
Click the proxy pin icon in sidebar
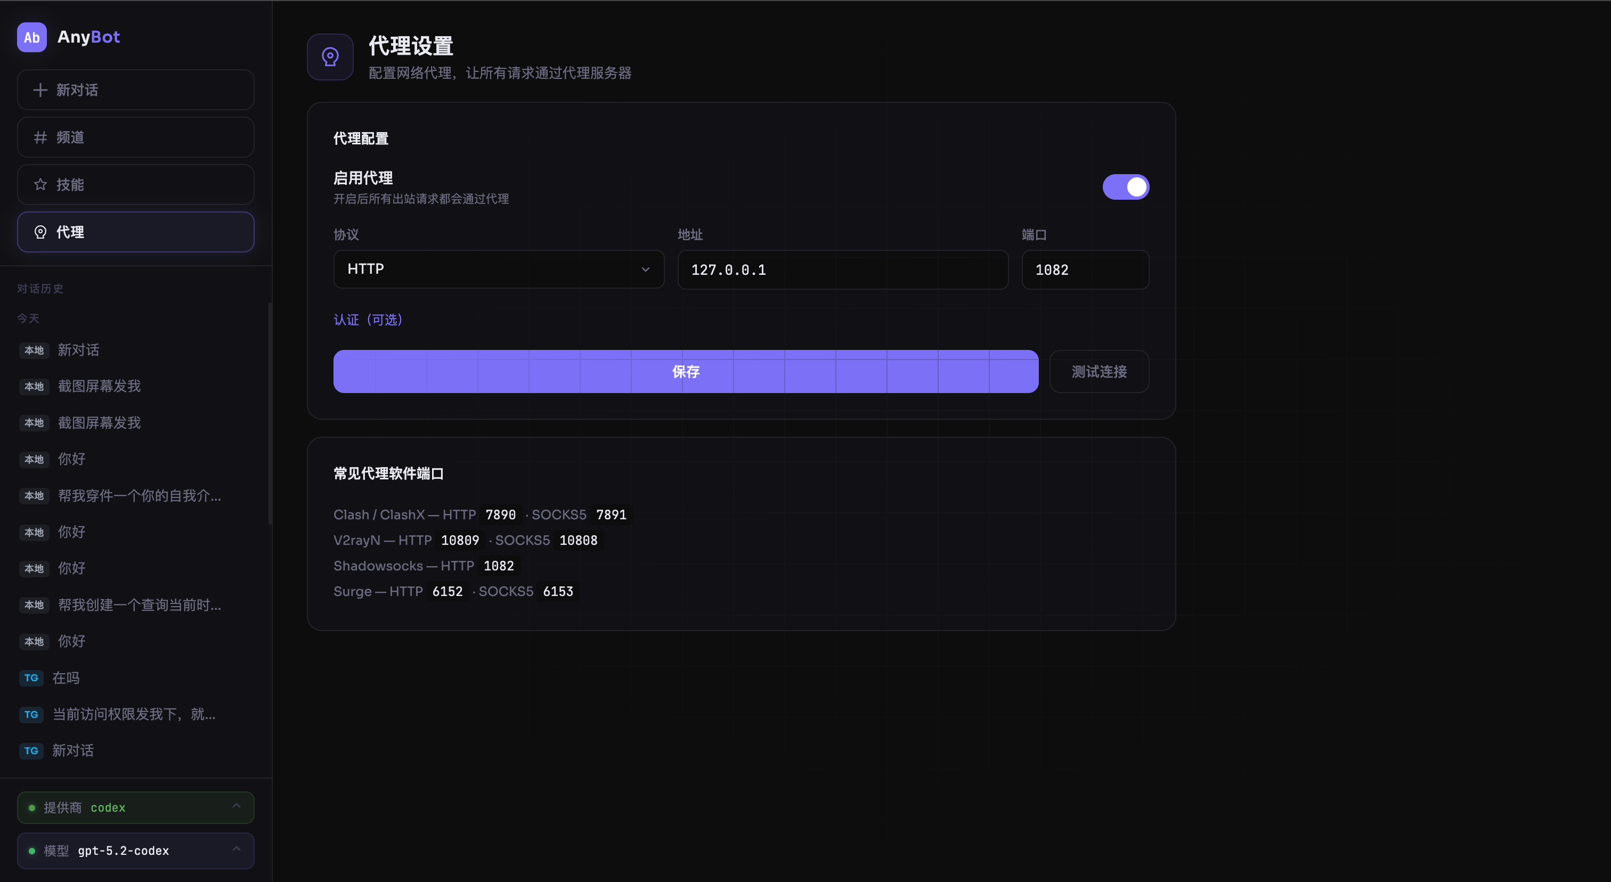coord(40,232)
